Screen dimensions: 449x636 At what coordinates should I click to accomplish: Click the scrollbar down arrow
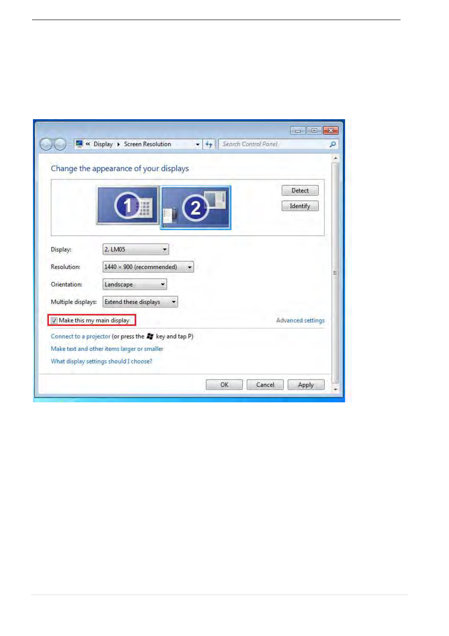336,389
